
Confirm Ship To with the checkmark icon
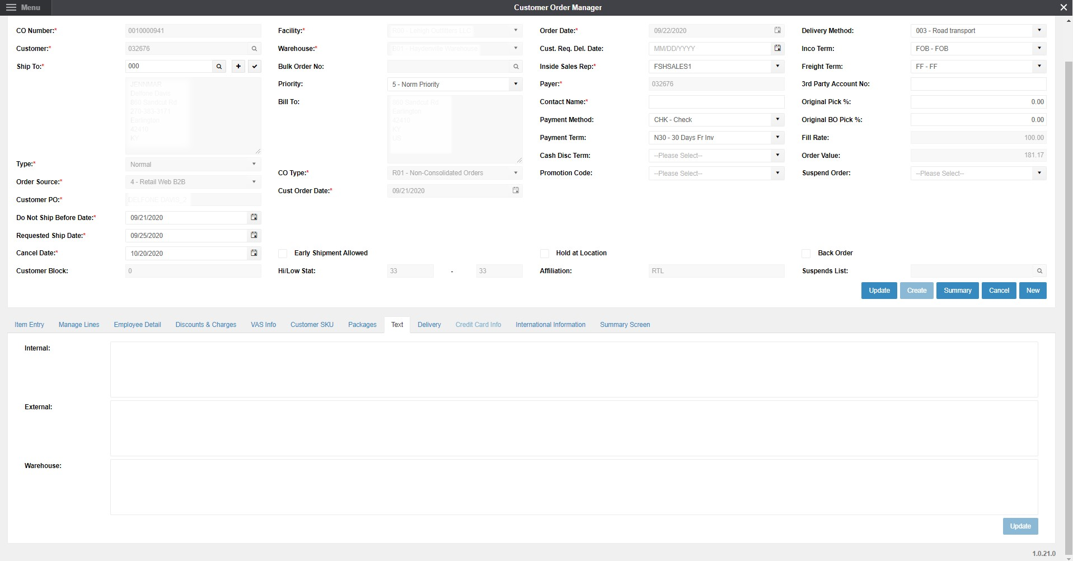[x=255, y=66]
